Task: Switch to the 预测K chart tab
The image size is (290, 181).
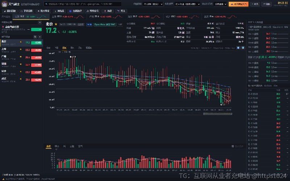Action: click(88, 48)
